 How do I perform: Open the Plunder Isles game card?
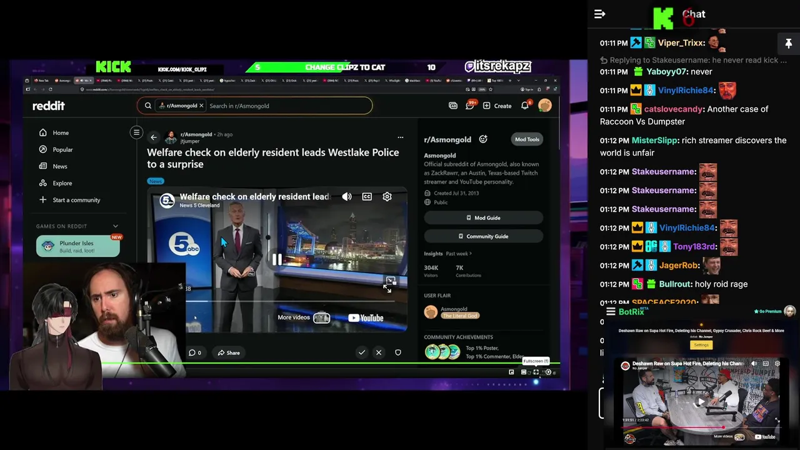tap(77, 246)
